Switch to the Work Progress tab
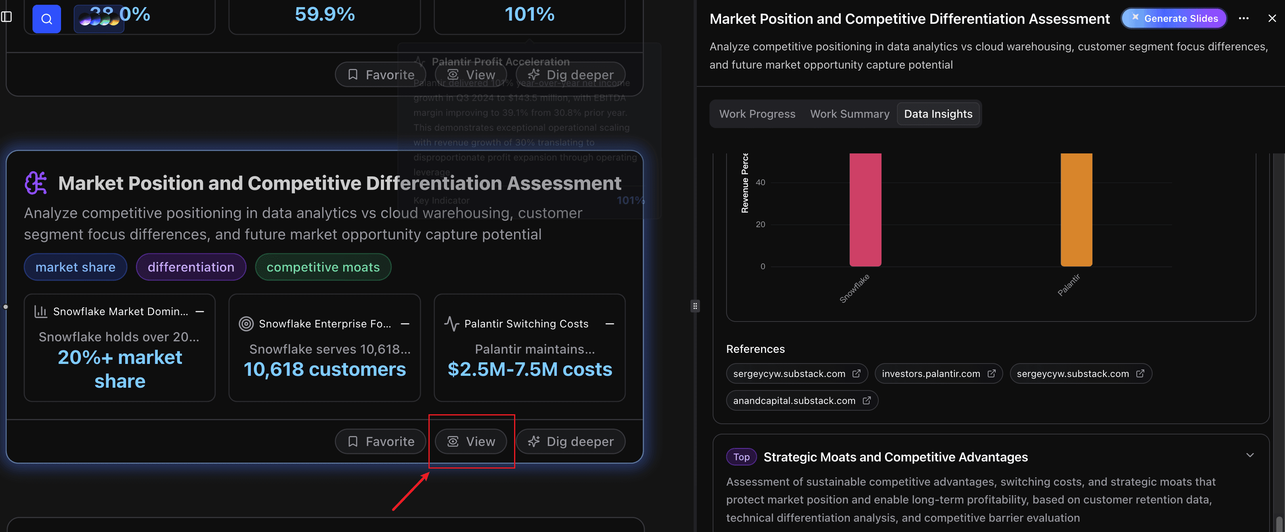 (757, 114)
